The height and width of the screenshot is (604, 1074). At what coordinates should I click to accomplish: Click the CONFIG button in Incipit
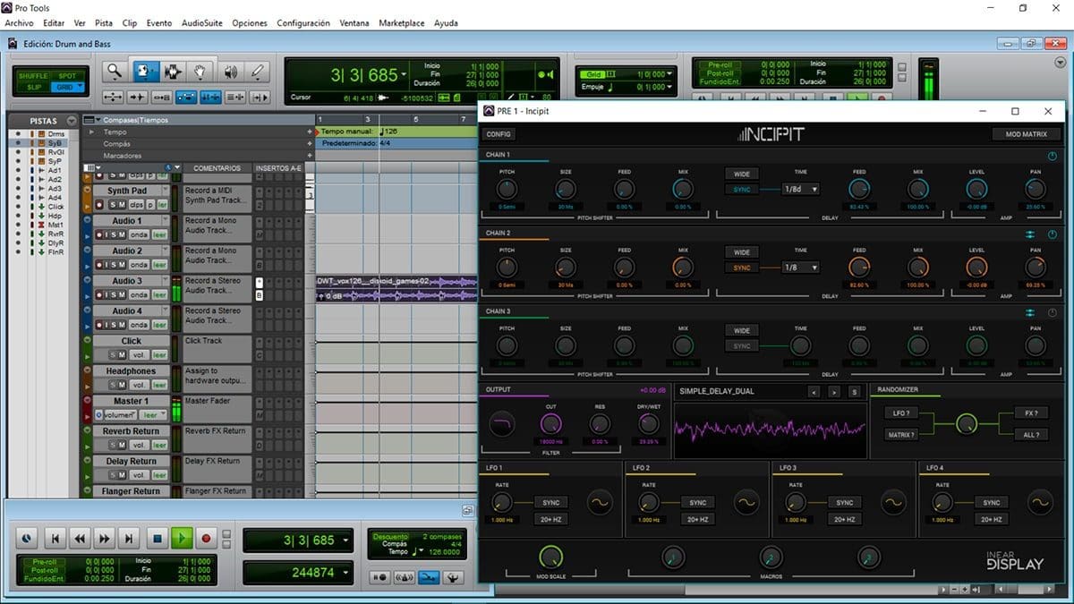pyautogui.click(x=499, y=134)
